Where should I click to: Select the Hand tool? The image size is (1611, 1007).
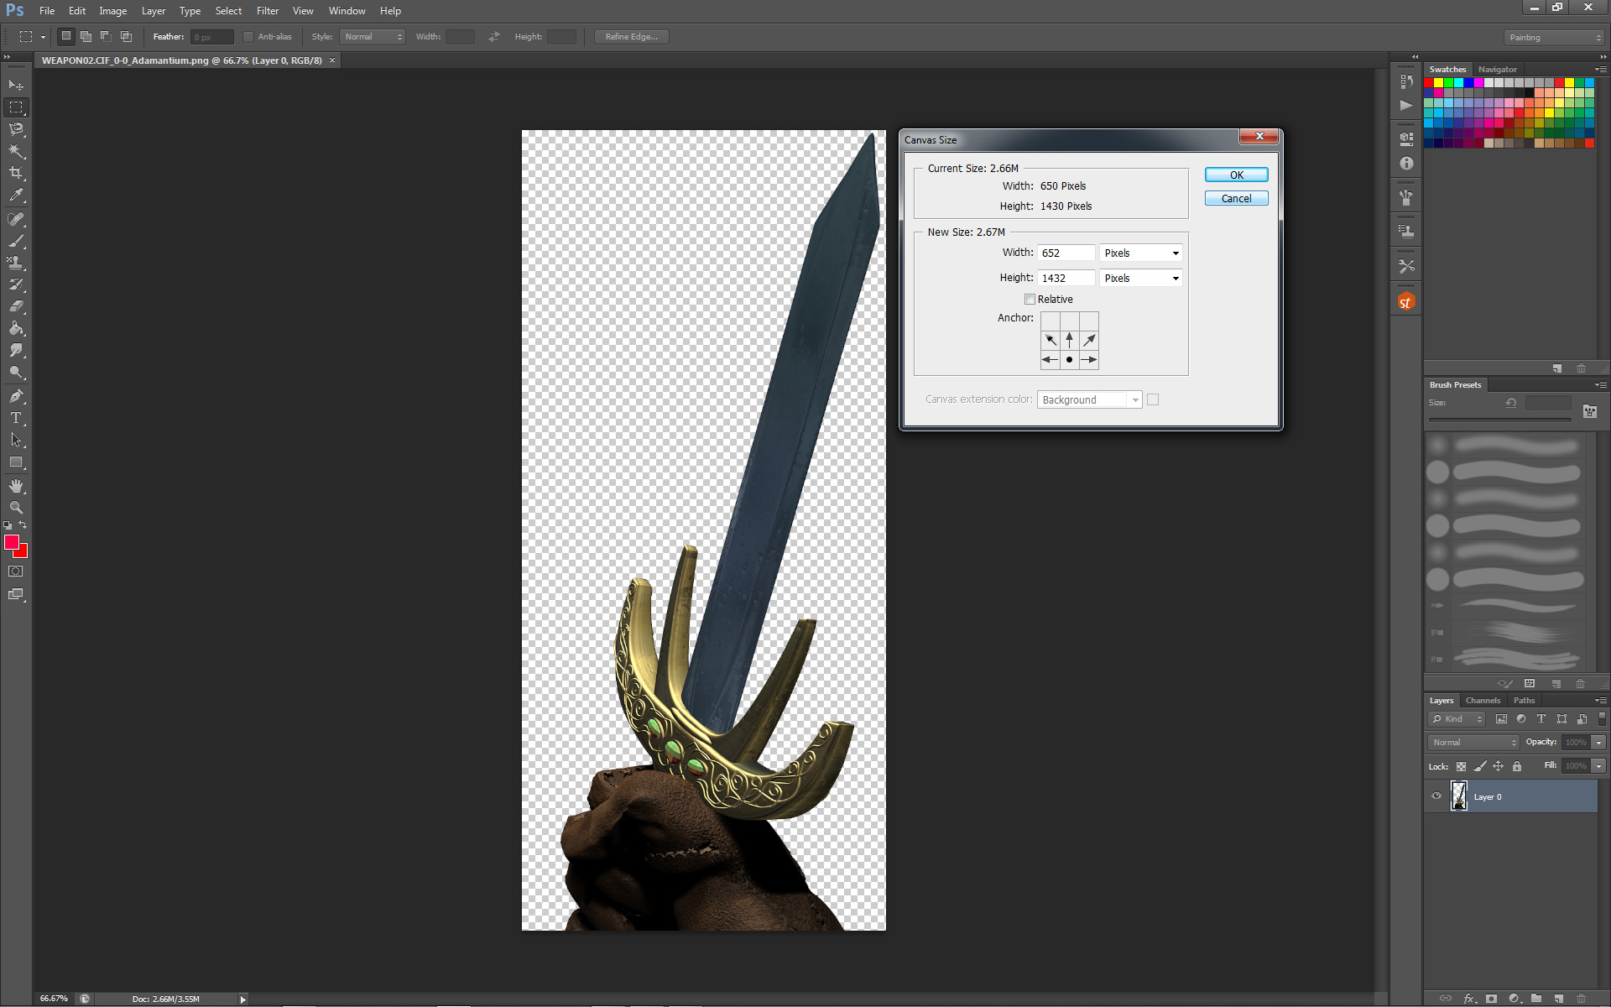click(16, 486)
